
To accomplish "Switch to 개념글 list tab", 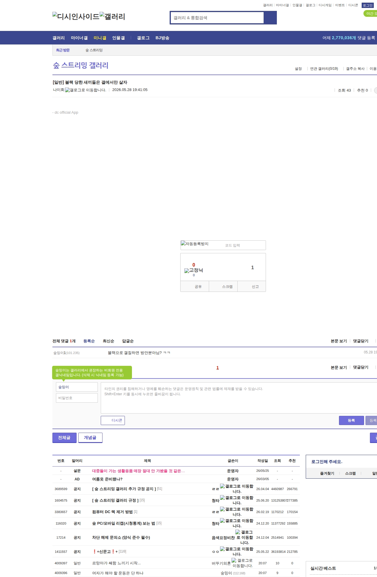I will pyautogui.click(x=90, y=438).
